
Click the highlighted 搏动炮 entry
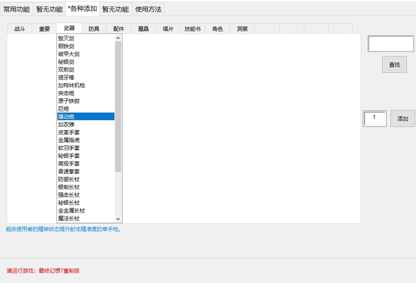86,117
